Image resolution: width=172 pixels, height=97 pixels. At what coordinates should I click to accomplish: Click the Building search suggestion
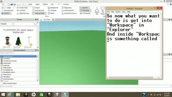[16, 32]
